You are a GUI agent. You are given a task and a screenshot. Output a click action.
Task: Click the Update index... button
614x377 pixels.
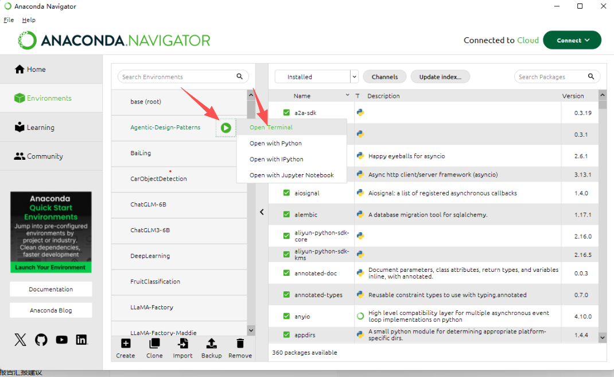tap(440, 76)
